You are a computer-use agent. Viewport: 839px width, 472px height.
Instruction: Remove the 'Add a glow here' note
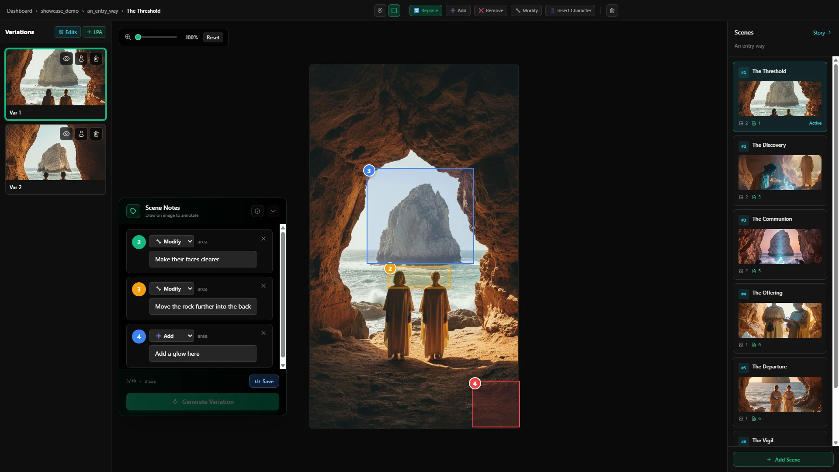pos(263,333)
